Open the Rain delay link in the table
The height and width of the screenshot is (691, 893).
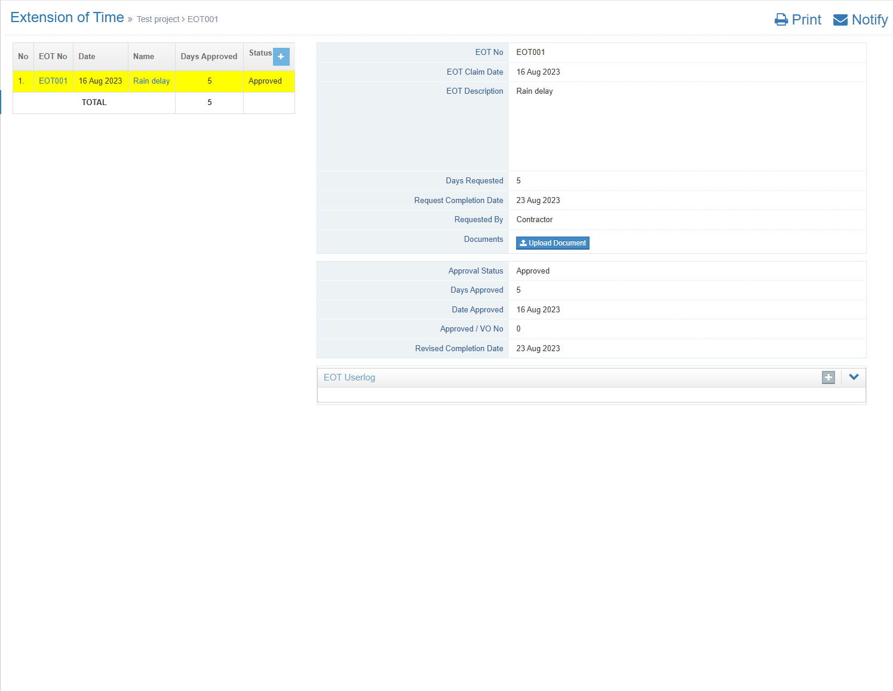click(x=151, y=81)
